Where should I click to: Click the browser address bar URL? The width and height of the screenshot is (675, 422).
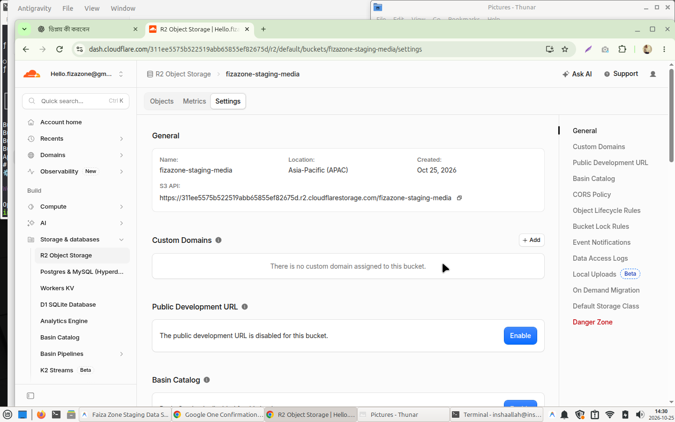(x=255, y=49)
